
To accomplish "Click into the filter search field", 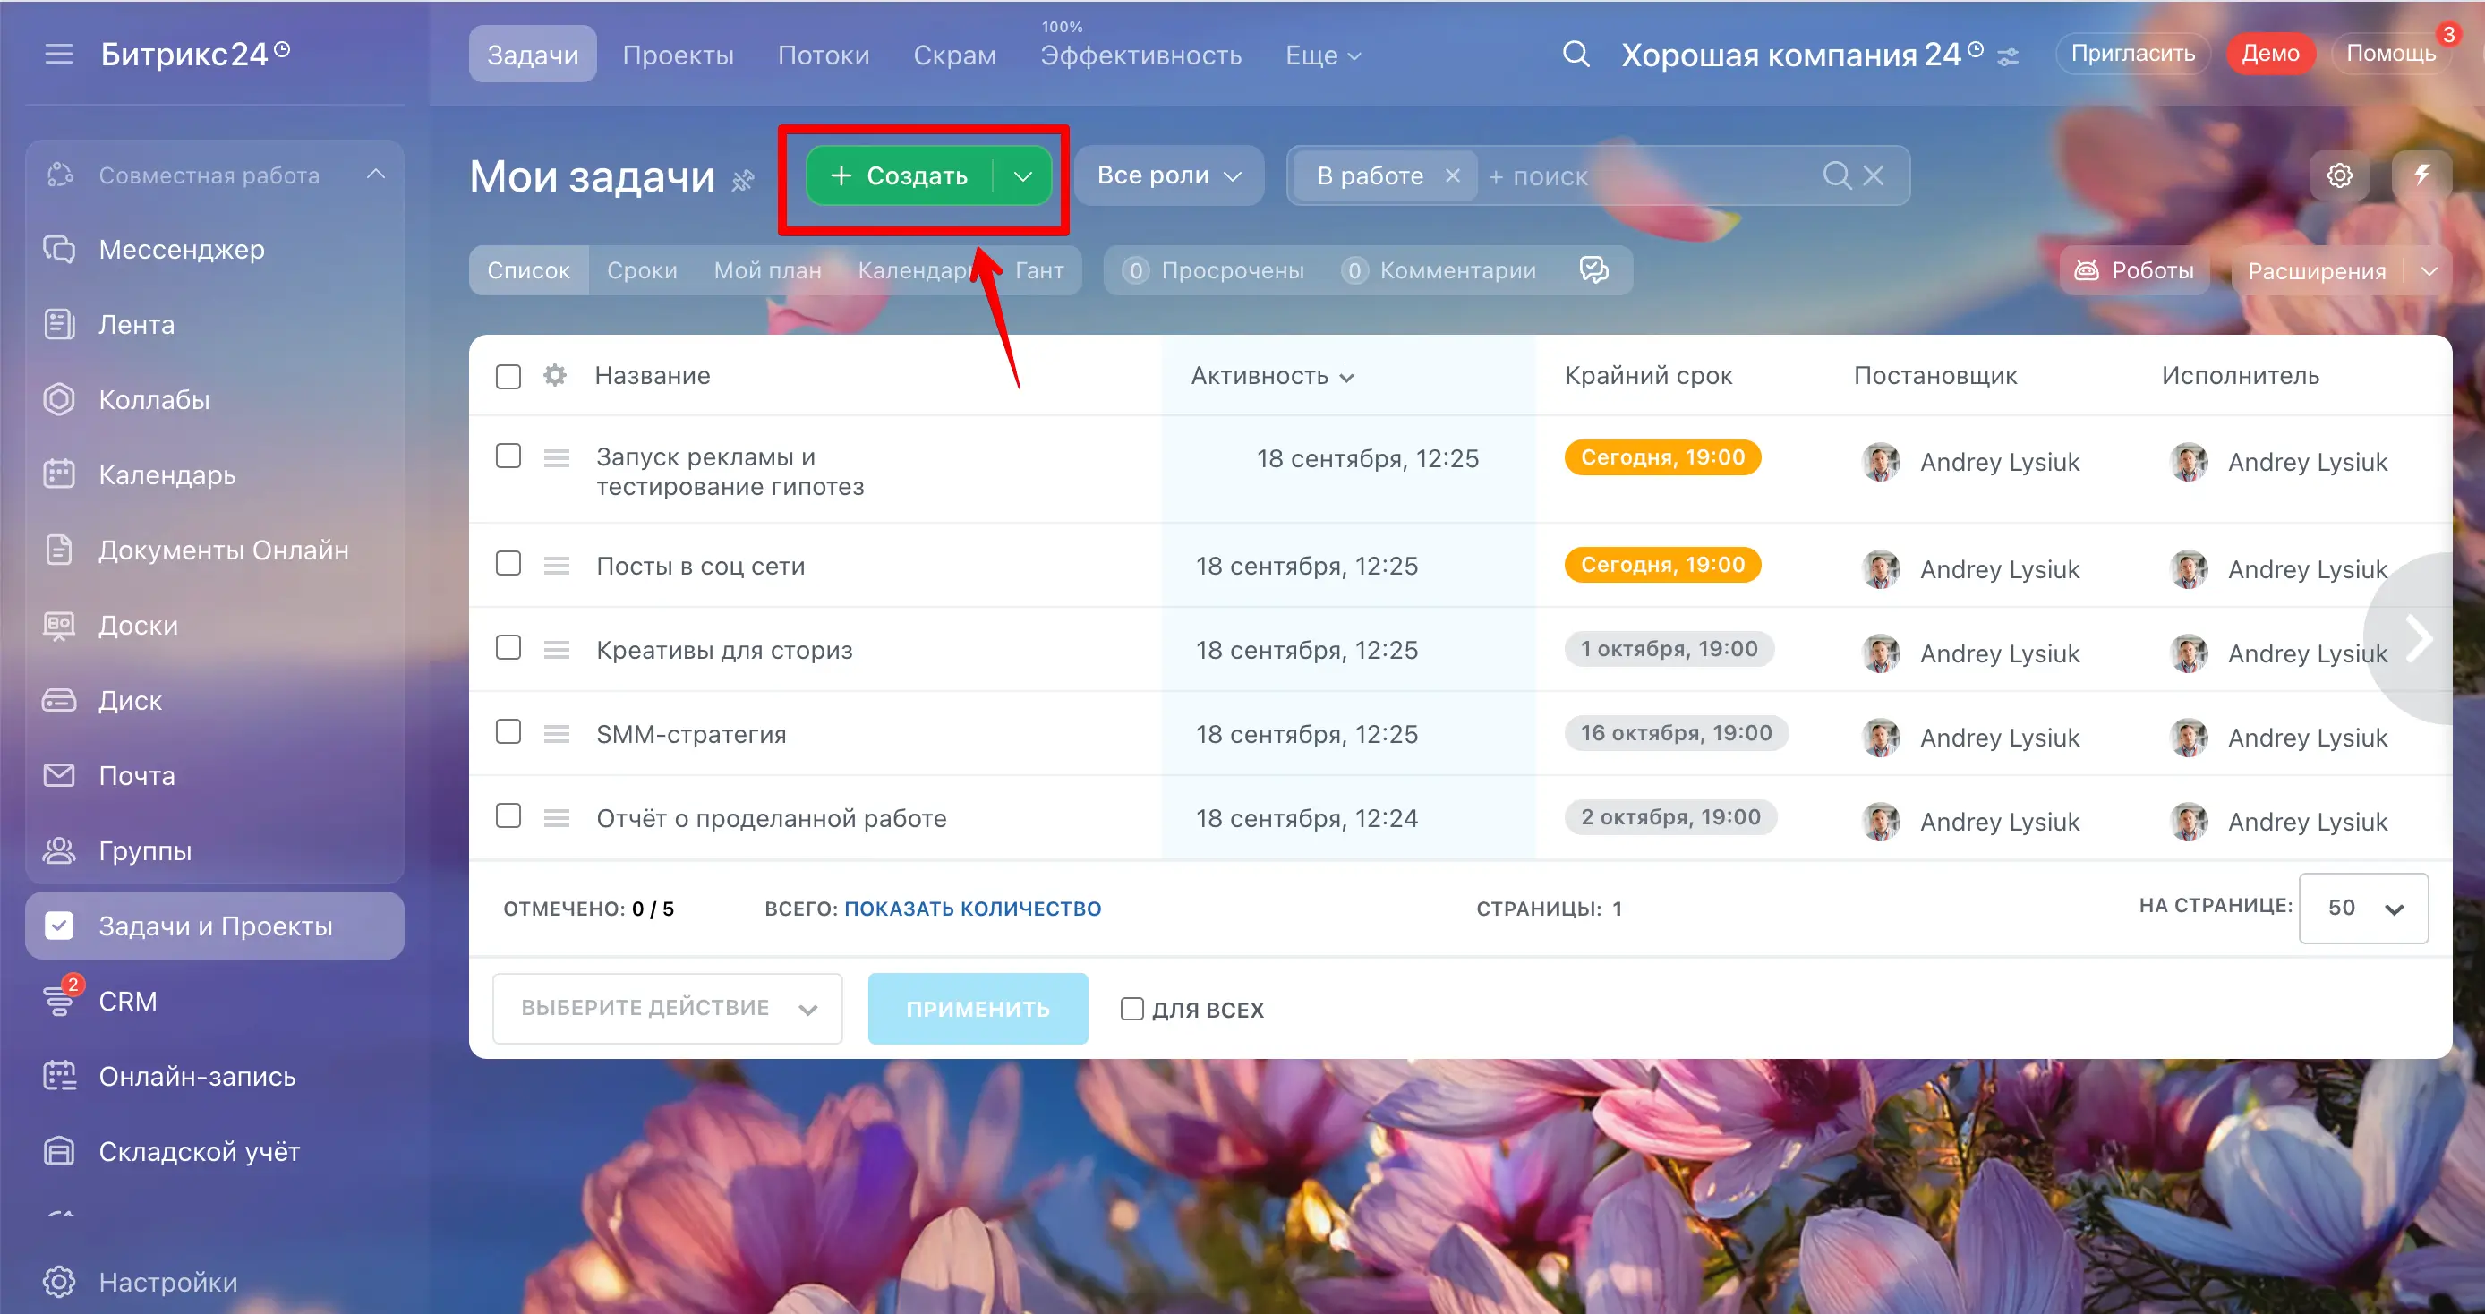I will tap(1640, 176).
